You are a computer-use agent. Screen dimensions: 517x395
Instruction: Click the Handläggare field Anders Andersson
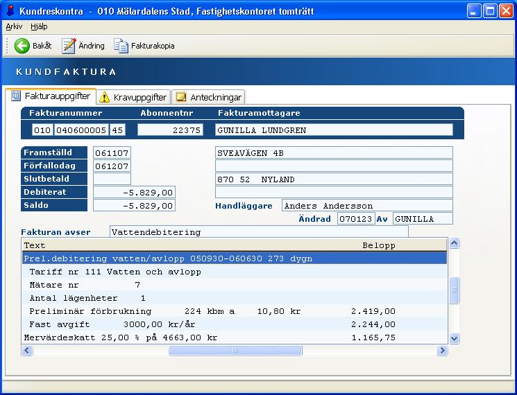point(367,205)
